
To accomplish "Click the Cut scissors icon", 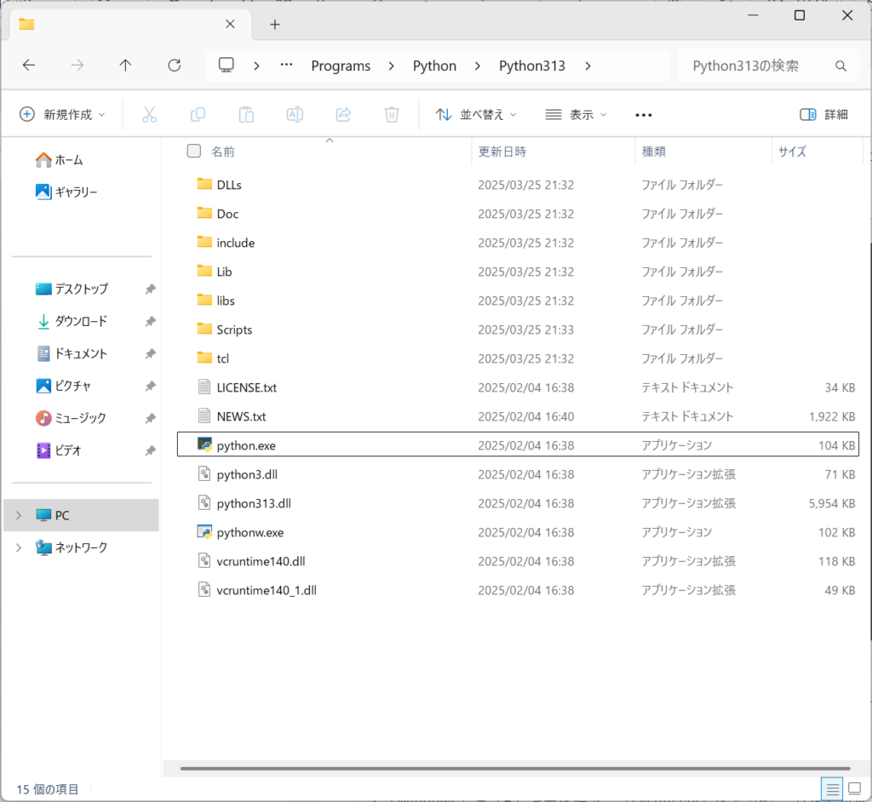I will click(149, 115).
